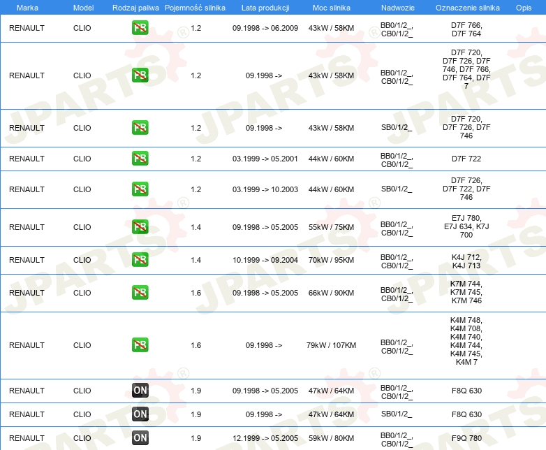This screenshot has height=450, width=546.
Task: Select the 59kW / 80KM power cell
Action: point(331,438)
